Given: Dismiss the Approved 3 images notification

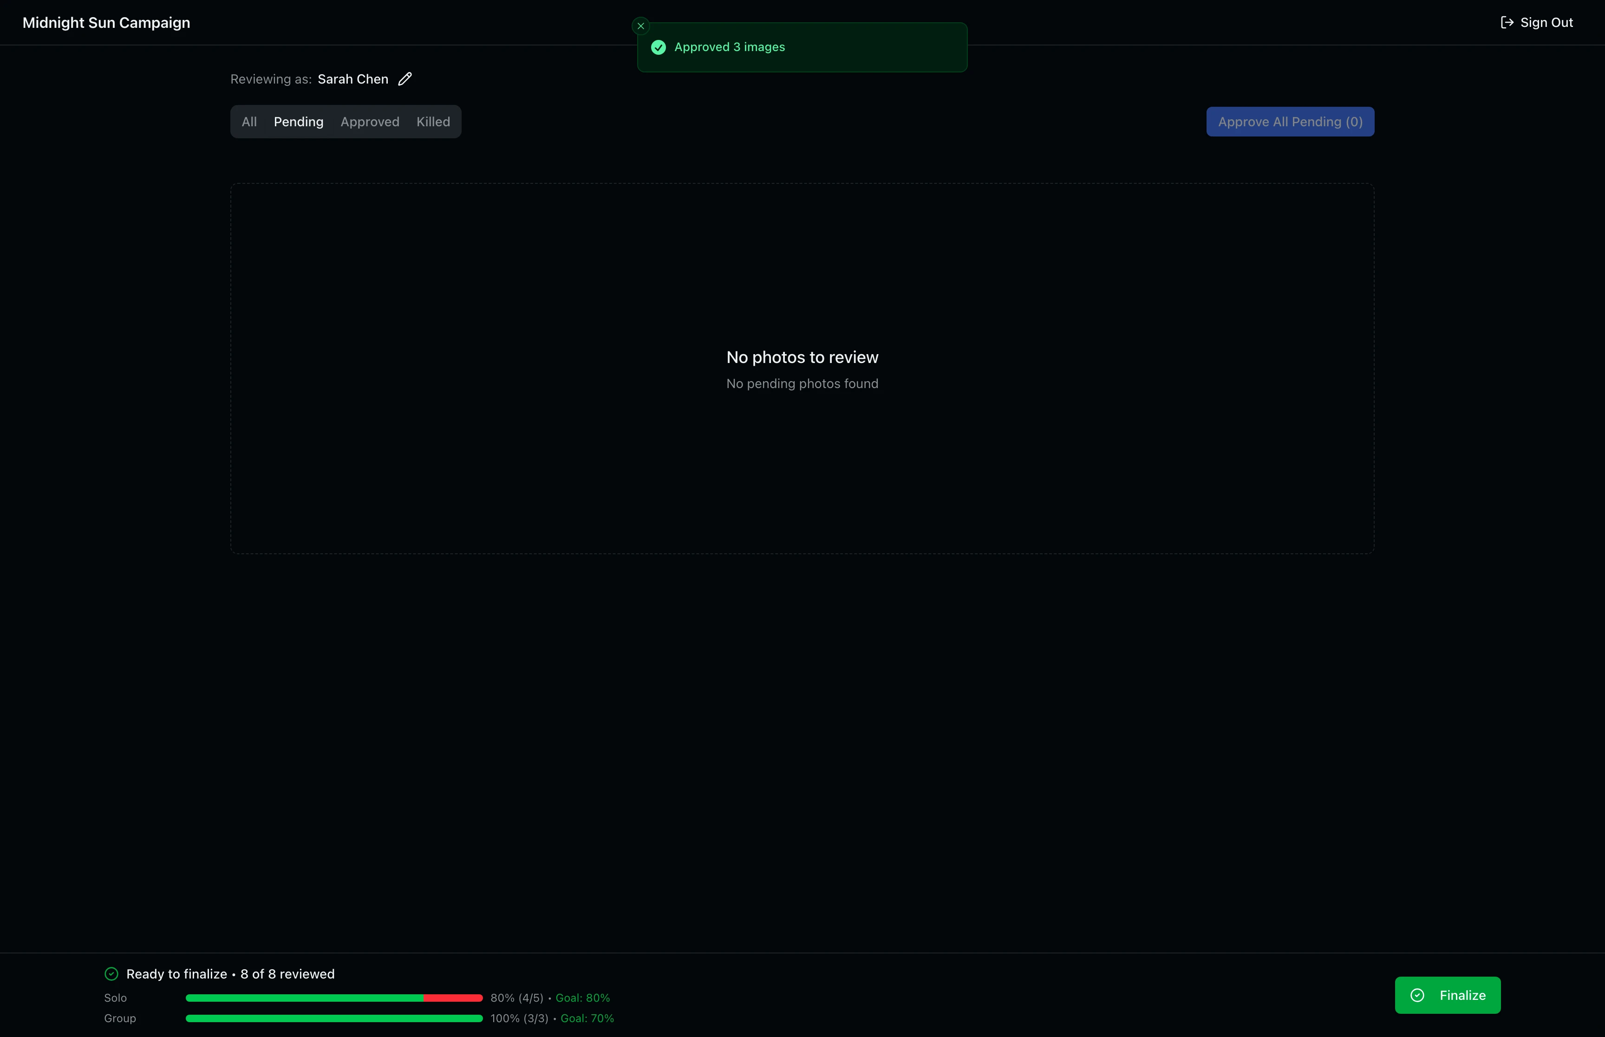Looking at the screenshot, I should (640, 26).
